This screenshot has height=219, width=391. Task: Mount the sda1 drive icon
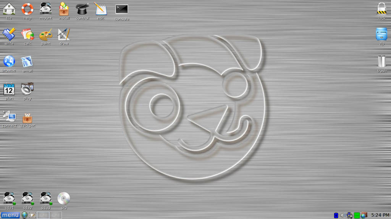point(9,198)
